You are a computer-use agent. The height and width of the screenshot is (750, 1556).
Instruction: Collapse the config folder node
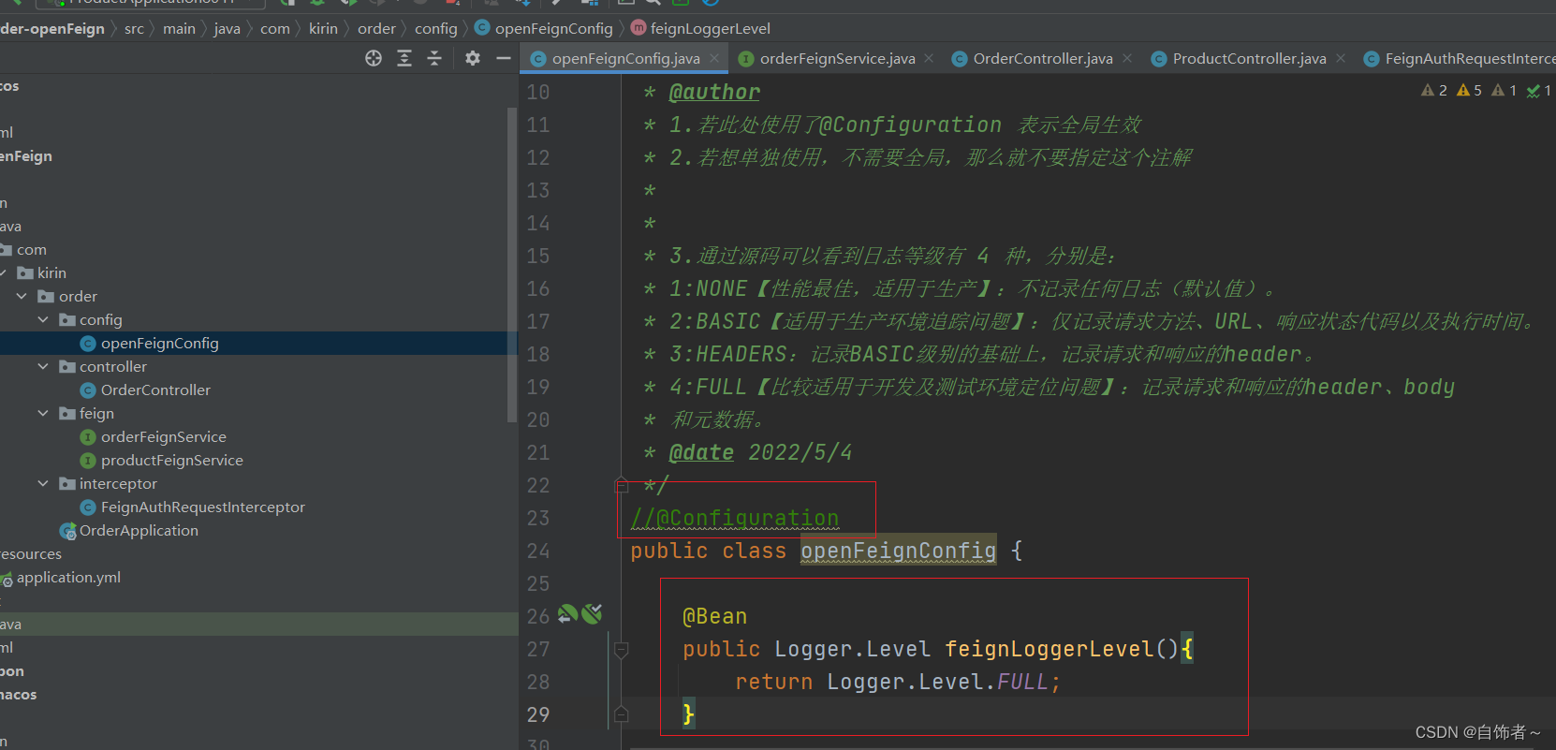[43, 319]
